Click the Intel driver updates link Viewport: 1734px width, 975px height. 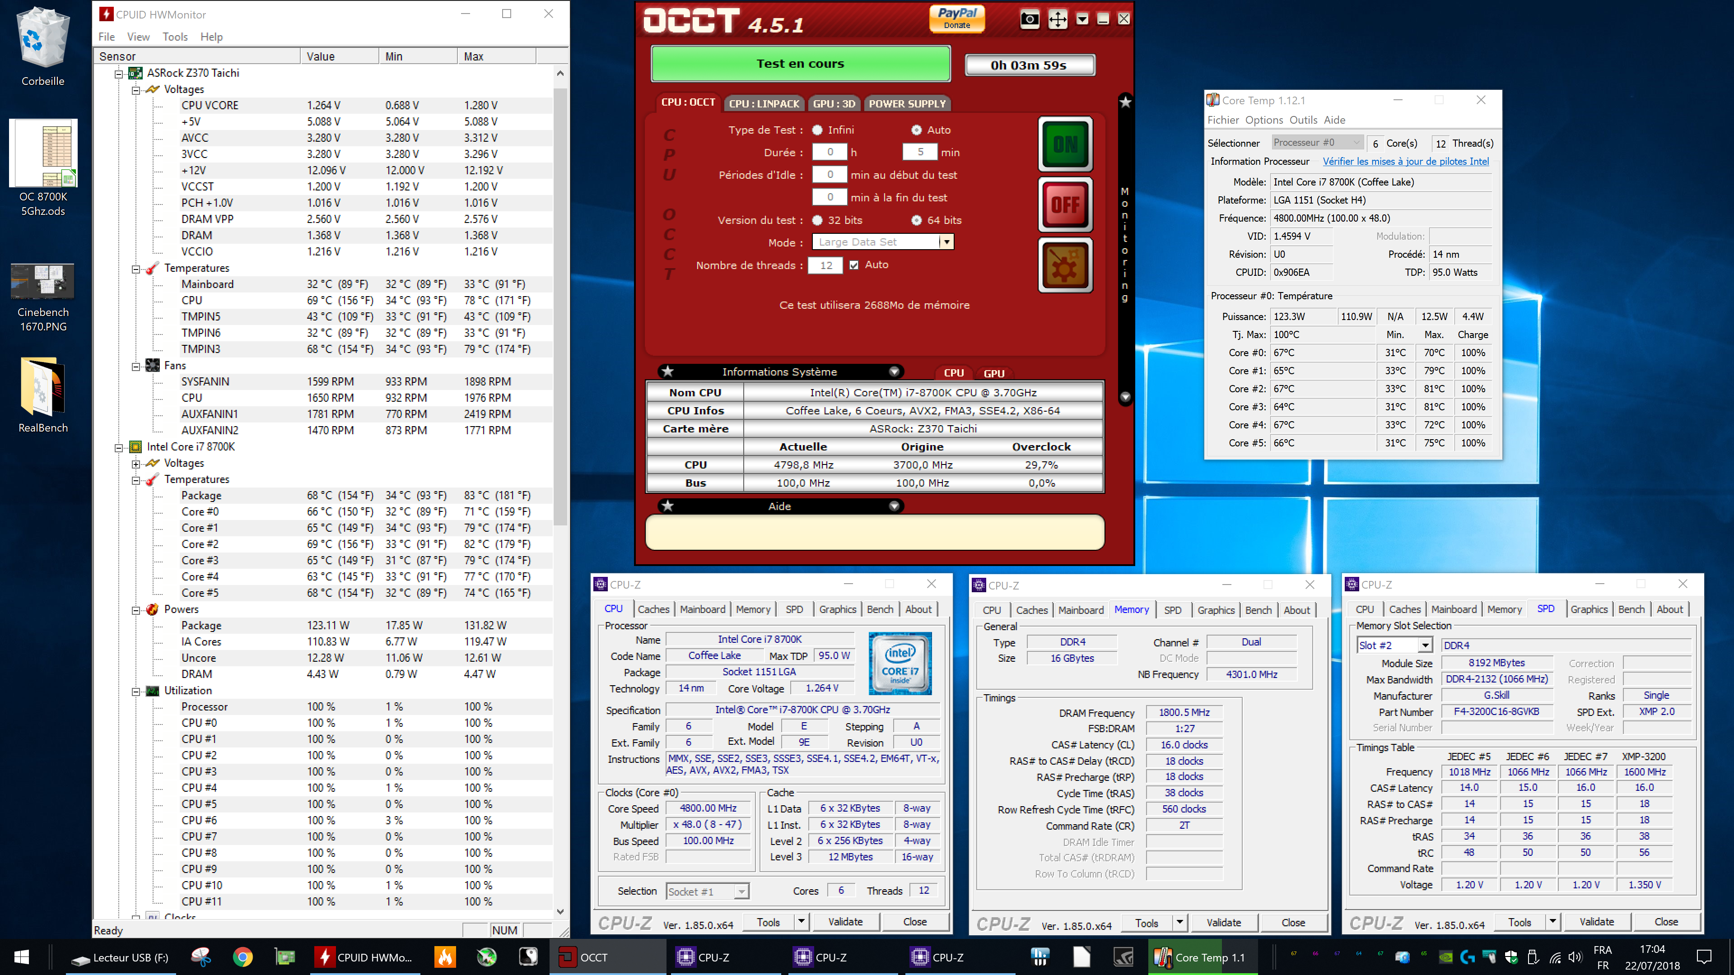click(x=1406, y=162)
